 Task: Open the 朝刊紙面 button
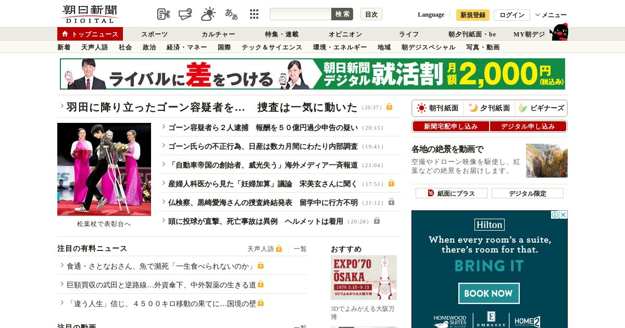[438, 108]
